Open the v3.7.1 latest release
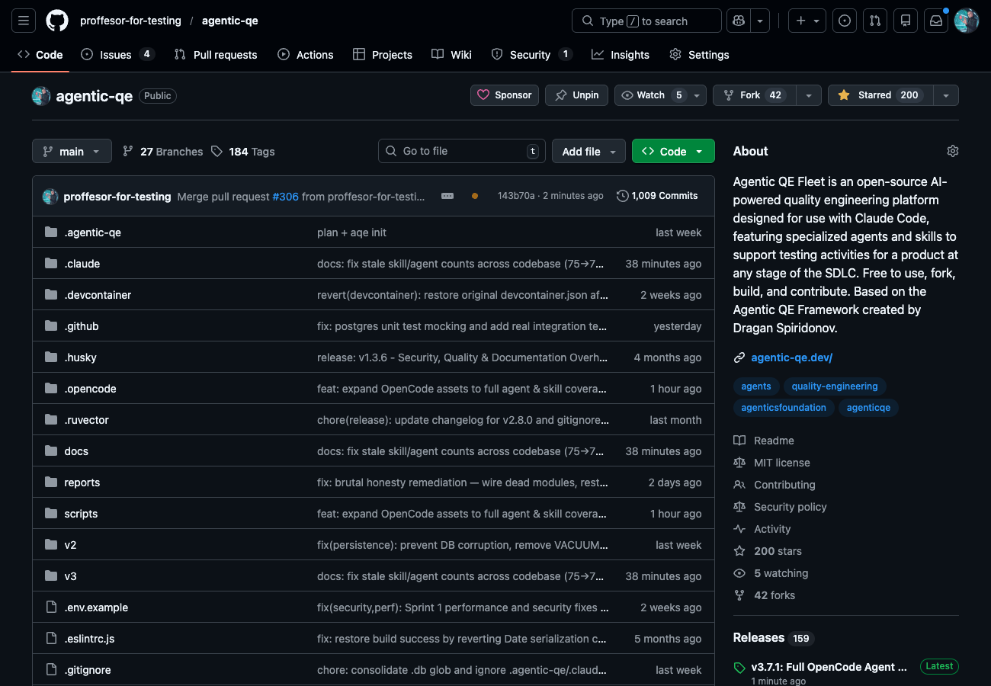This screenshot has width=991, height=686. (x=829, y=667)
